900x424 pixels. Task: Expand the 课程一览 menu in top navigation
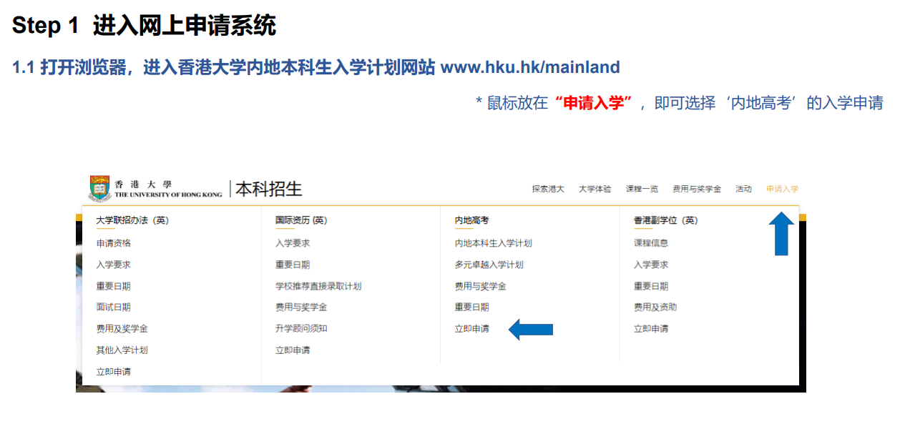coord(642,189)
